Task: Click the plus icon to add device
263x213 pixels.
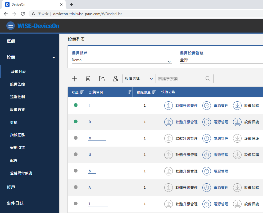Action: (74, 79)
